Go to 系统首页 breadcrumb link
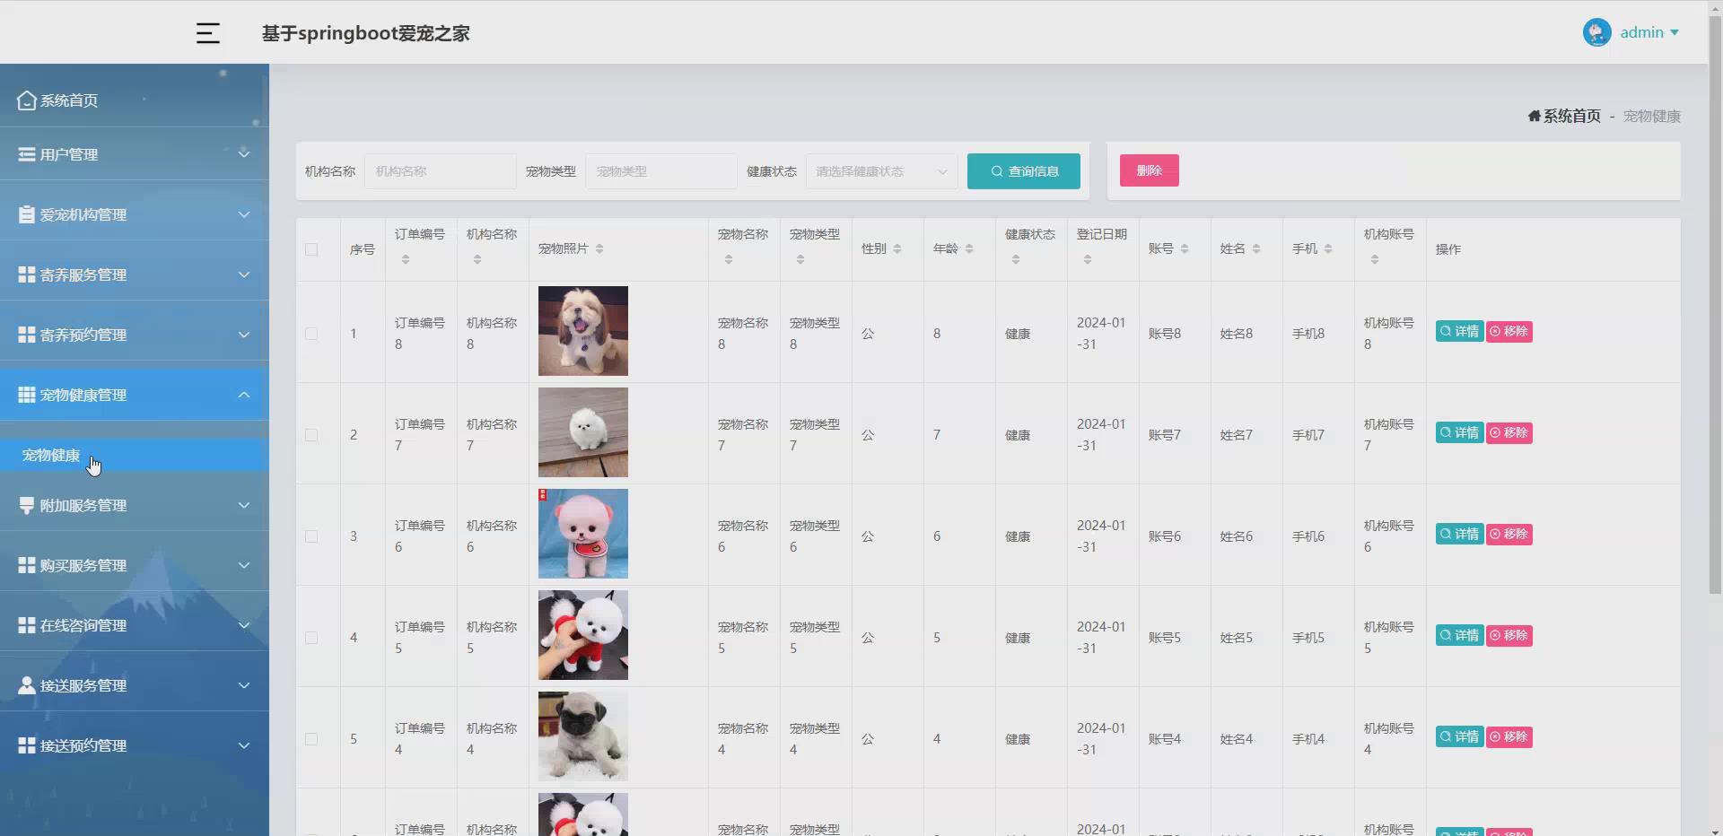The image size is (1723, 836). [1572, 116]
